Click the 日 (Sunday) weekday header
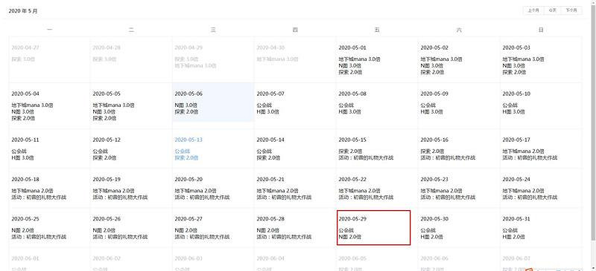Screen dimensions: 596x271 tap(541, 30)
